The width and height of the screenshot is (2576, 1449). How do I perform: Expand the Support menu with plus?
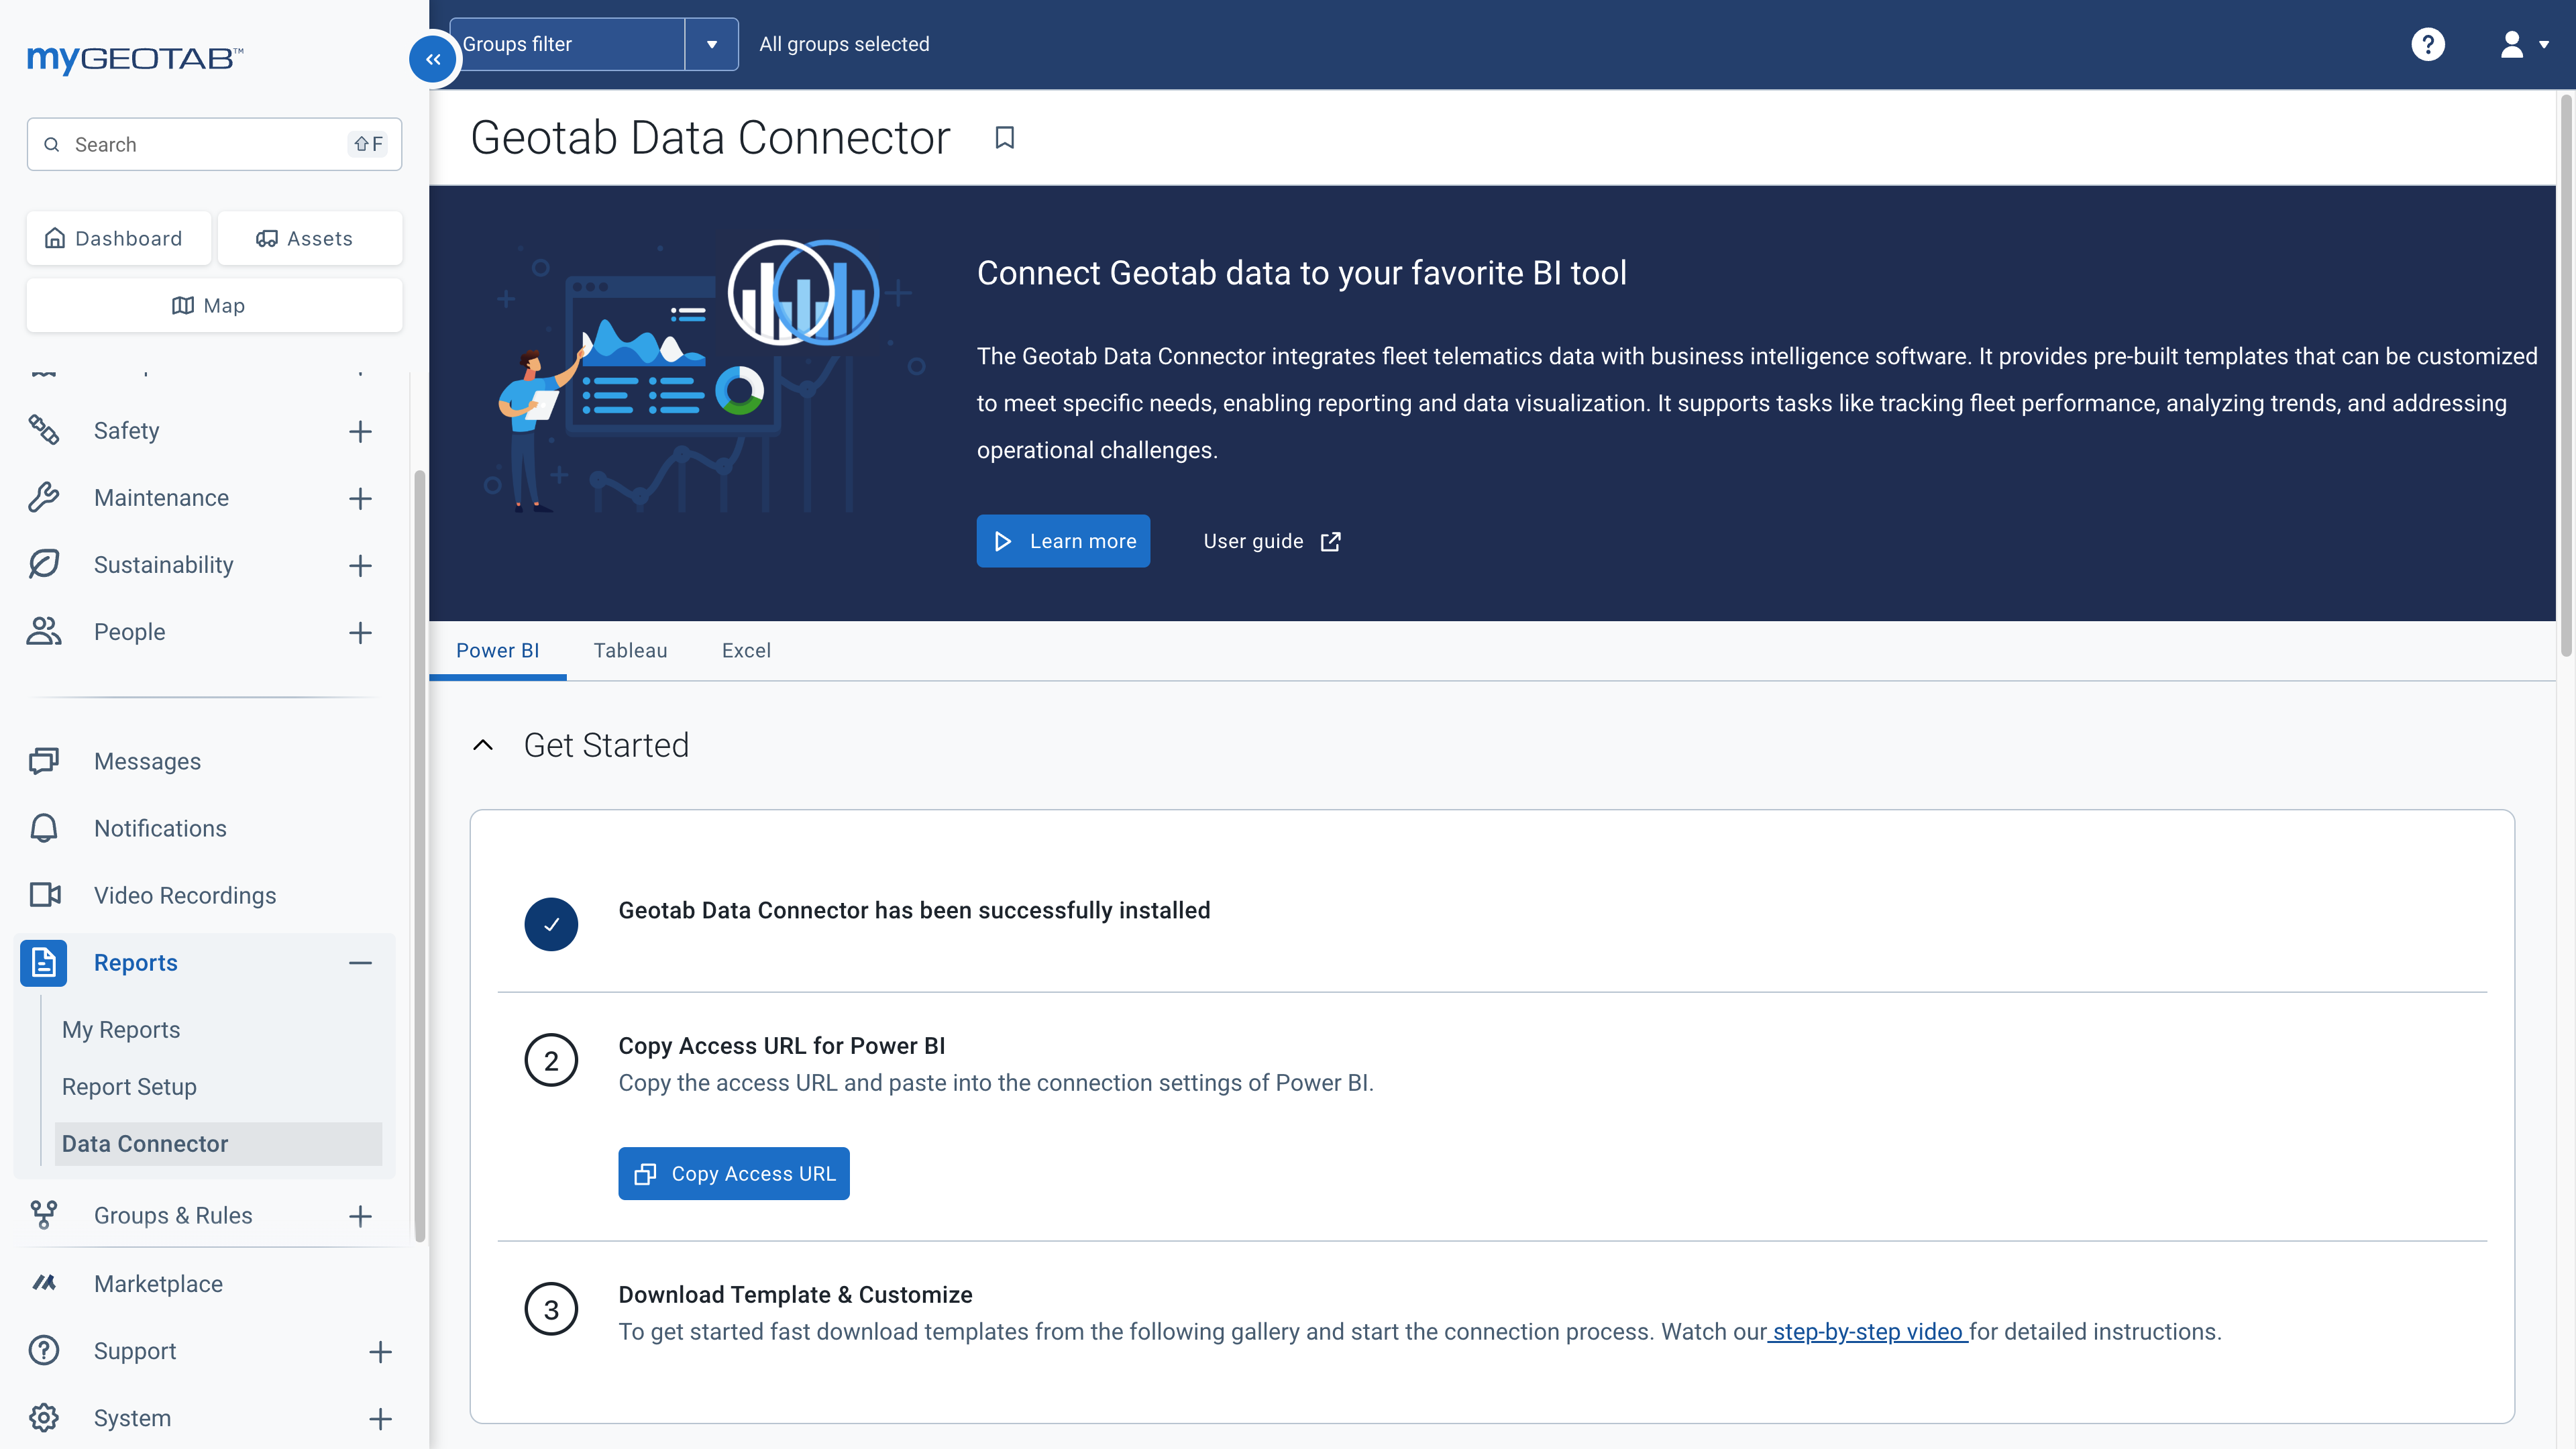pyautogui.click(x=380, y=1352)
